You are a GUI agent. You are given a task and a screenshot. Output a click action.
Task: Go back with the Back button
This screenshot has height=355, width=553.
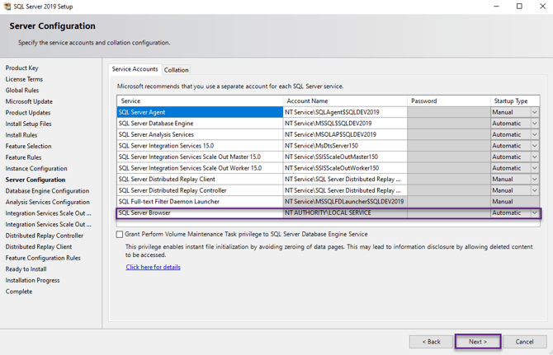tap(431, 341)
